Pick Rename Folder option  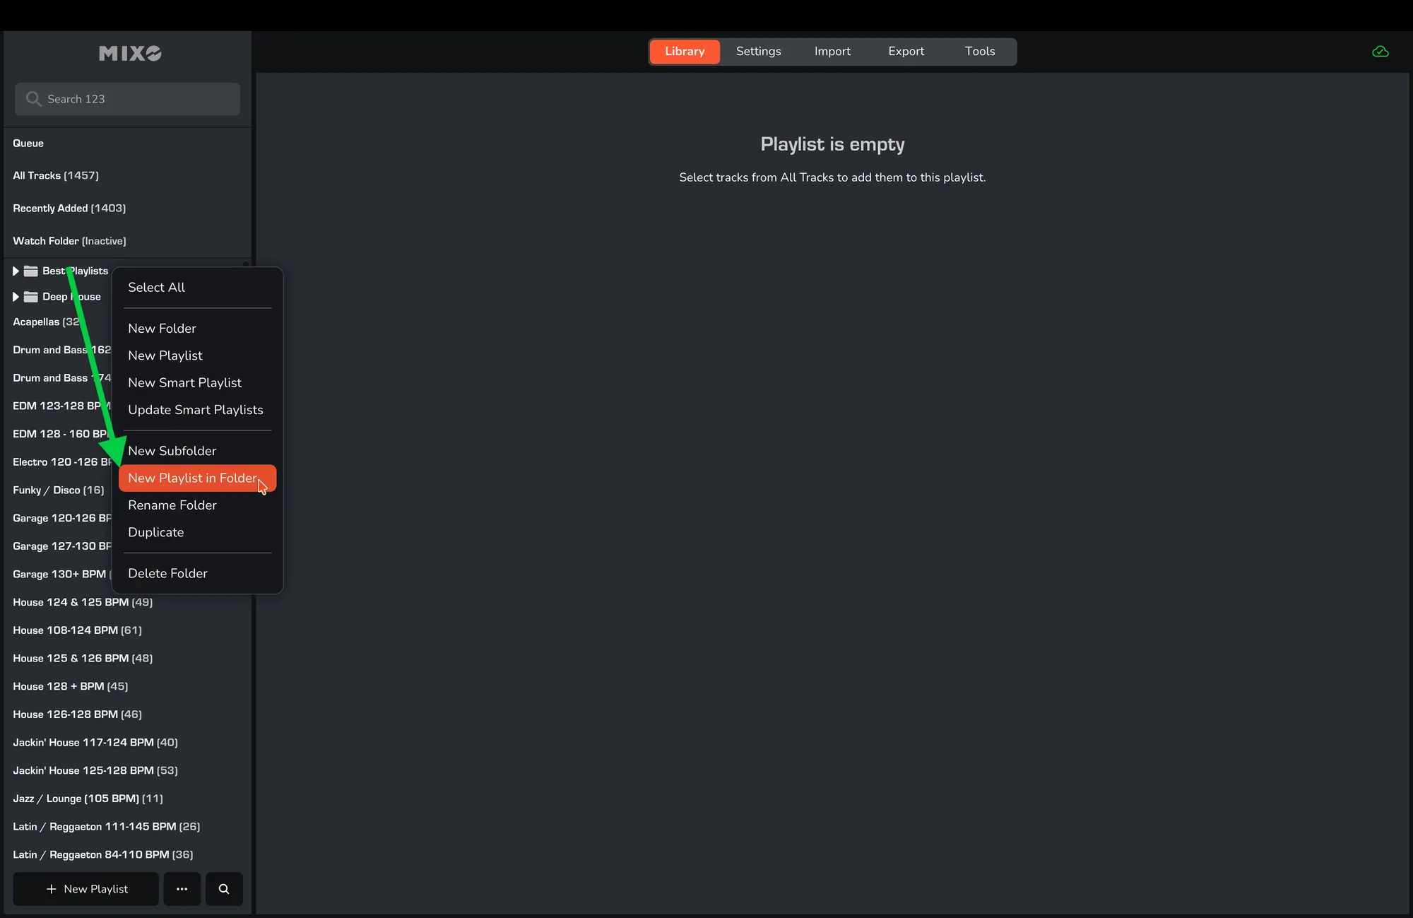click(172, 505)
